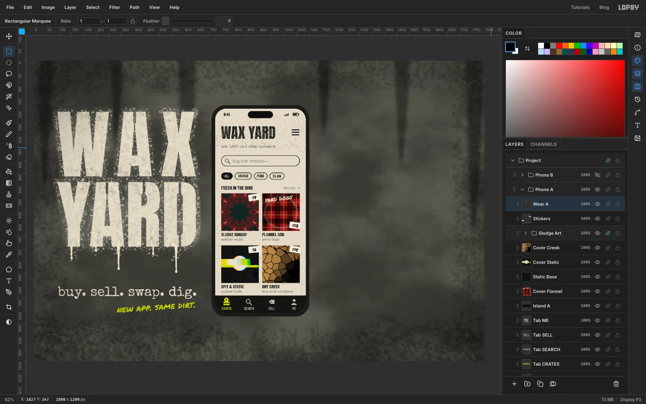Screen dimensions: 646x404
Task: Toggle the ratio lock button
Action: click(133, 21)
